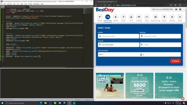Close the Best Day browser tab
Viewport: 187px width, 105px height.
click(116, 2)
